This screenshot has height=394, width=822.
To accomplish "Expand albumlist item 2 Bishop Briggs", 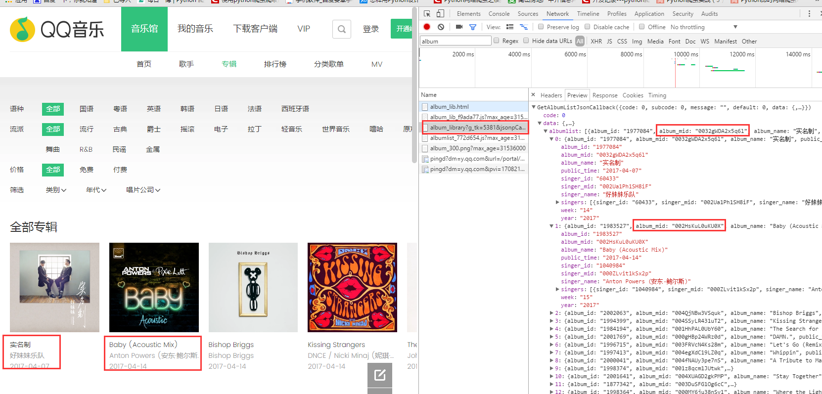I will (551, 313).
